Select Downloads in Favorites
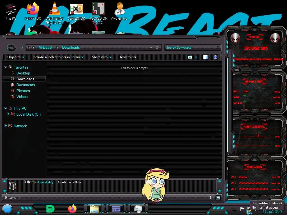Viewport: 287px width, 215px height. tap(25, 79)
